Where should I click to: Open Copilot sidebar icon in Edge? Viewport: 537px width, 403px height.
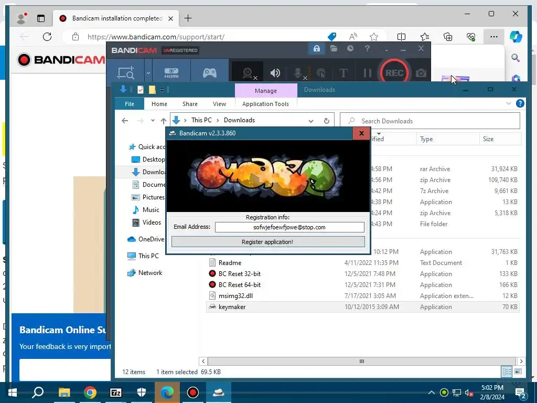click(x=516, y=37)
